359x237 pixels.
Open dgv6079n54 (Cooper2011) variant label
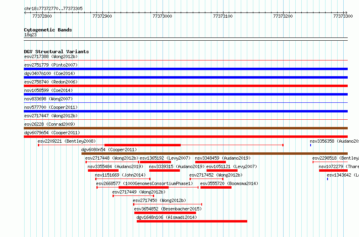pyautogui.click(x=52, y=133)
